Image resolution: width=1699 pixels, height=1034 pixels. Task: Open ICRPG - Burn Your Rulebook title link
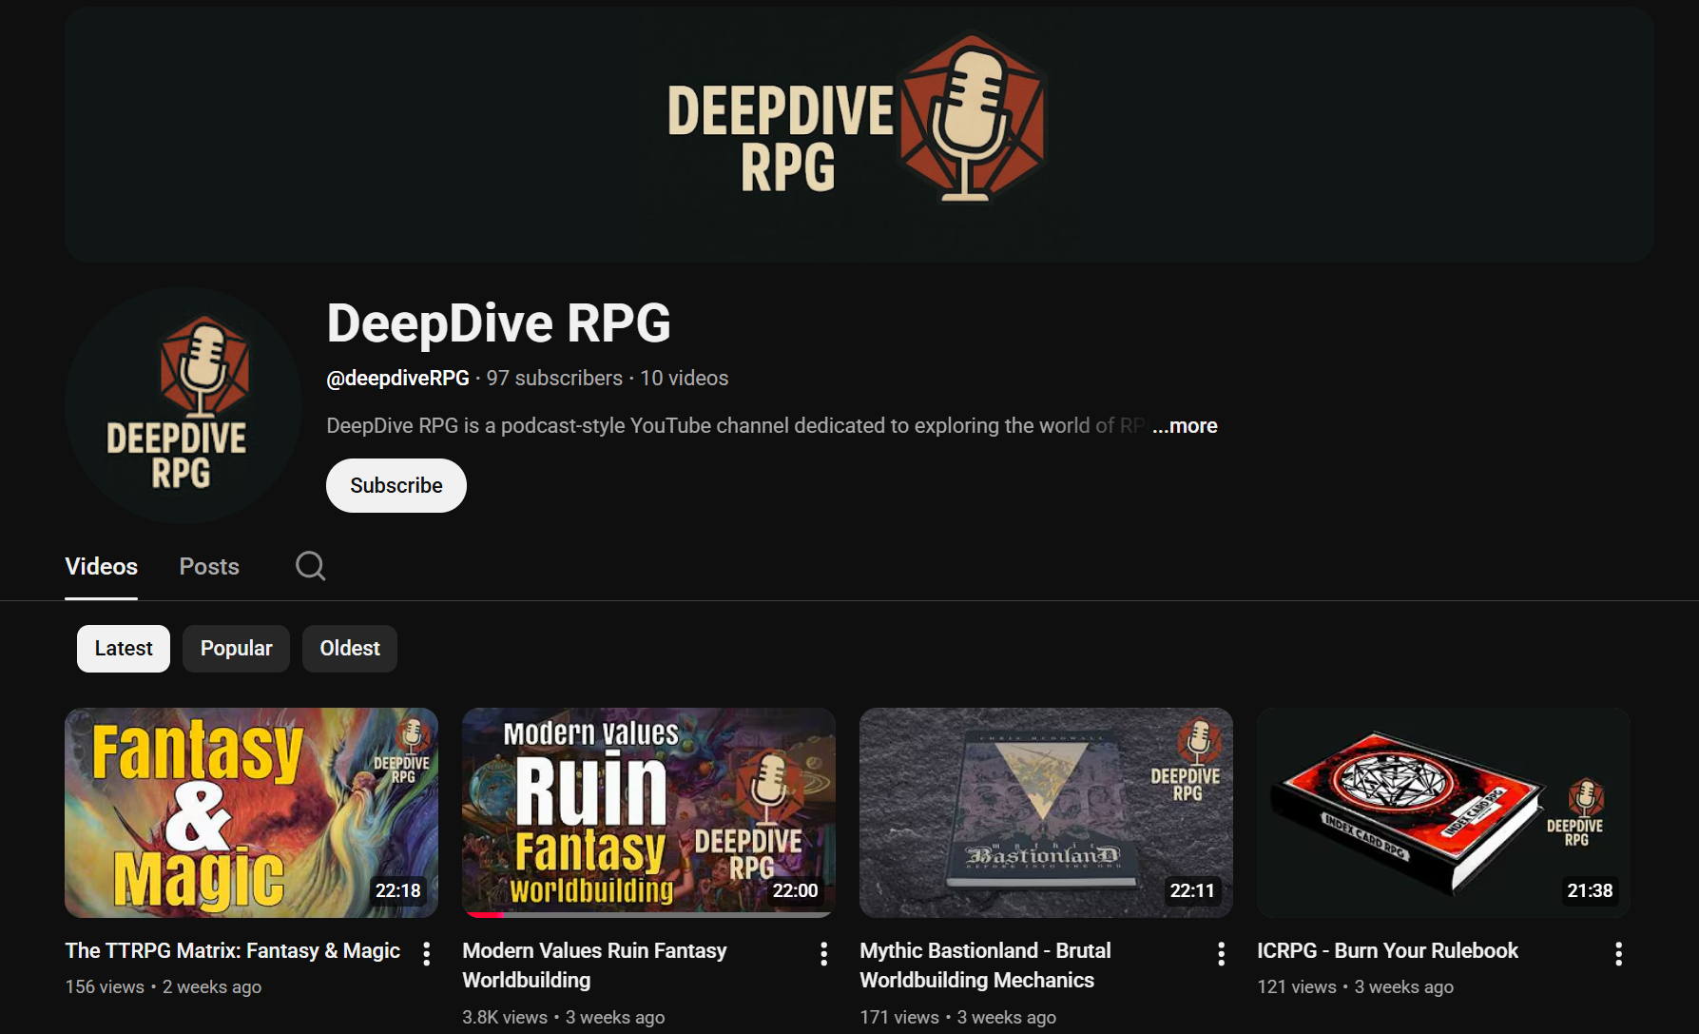[1387, 951]
